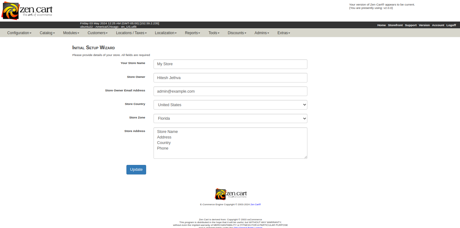The width and height of the screenshot is (460, 228).
Task: Grab the Store Address textarea resize handle
Action: [x=306, y=157]
